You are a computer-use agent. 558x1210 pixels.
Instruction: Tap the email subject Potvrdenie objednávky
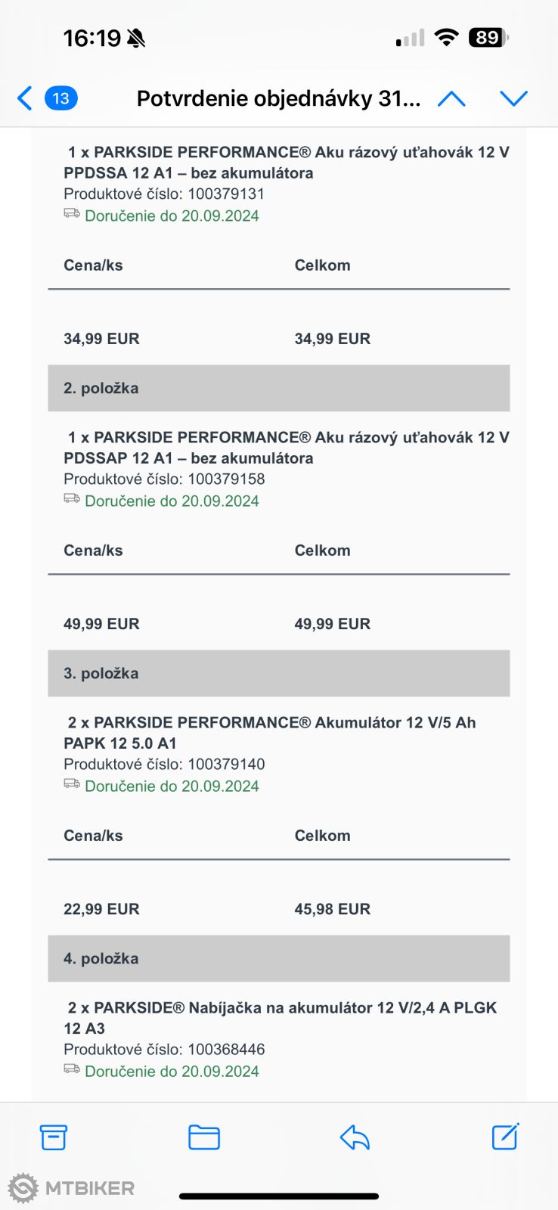[278, 98]
